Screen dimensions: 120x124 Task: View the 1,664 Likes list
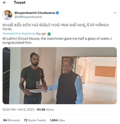(57, 120)
